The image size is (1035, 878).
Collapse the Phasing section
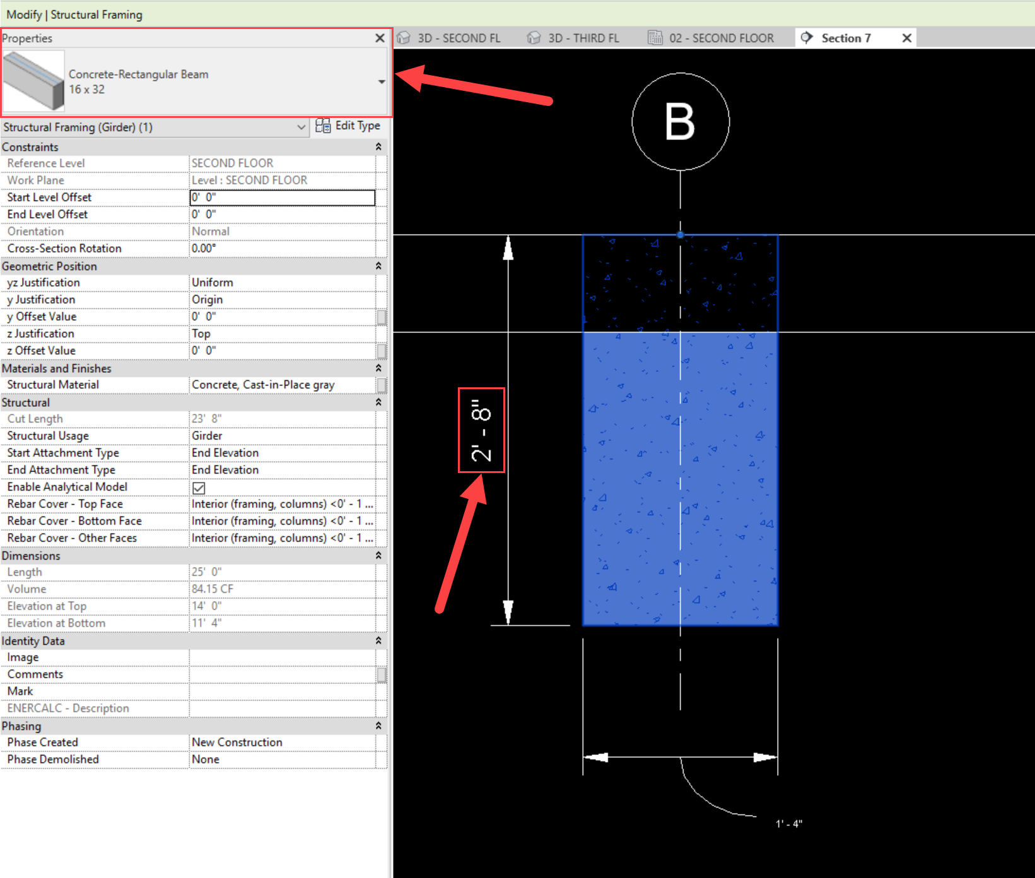pyautogui.click(x=378, y=726)
